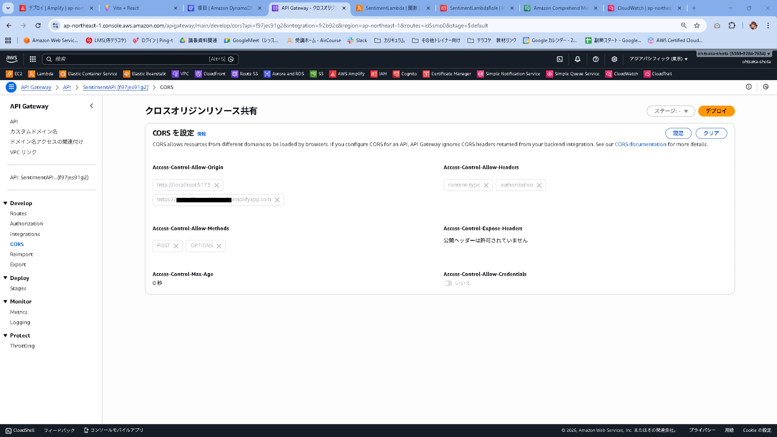The image size is (777, 437).
Task: Open the AWS help question mark icon
Action: coord(596,59)
